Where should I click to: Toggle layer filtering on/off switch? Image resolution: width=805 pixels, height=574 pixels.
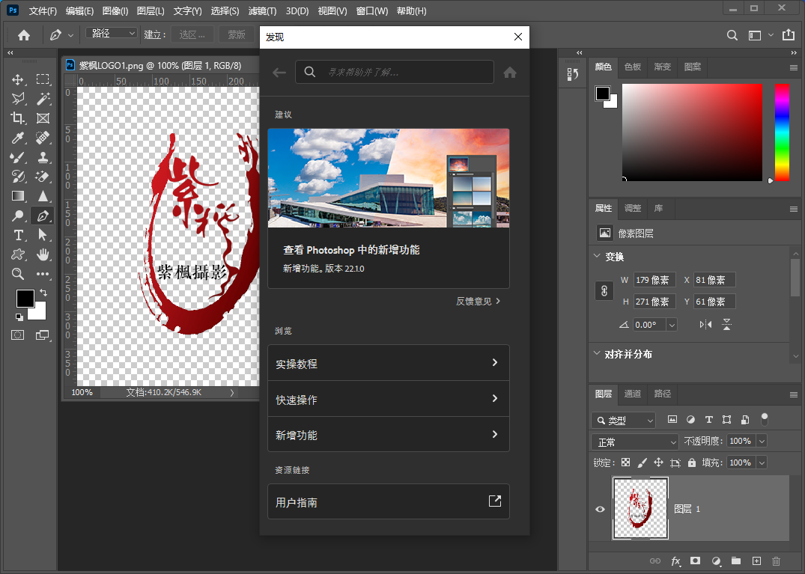click(x=765, y=419)
